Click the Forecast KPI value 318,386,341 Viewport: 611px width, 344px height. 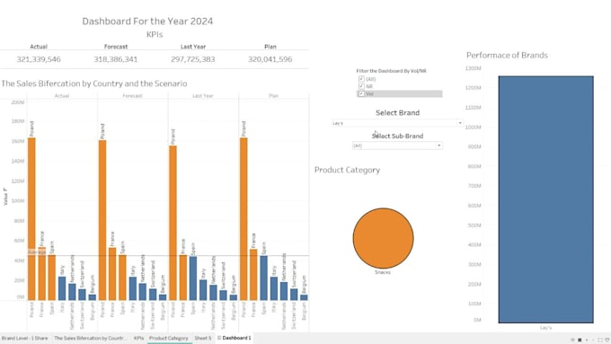116,59
